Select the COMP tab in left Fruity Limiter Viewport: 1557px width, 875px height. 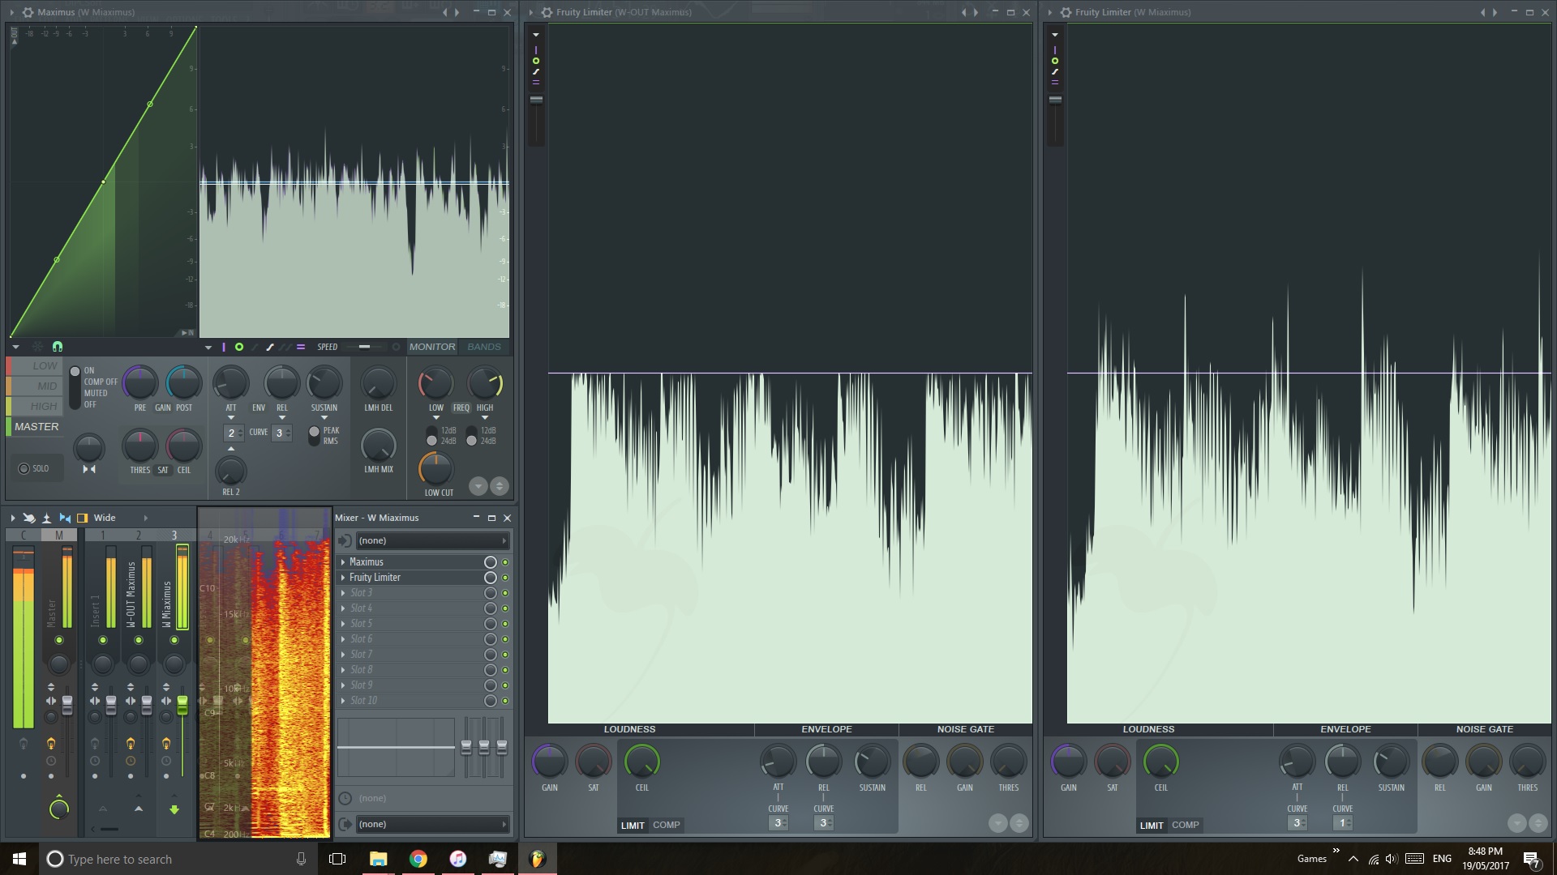tap(666, 825)
